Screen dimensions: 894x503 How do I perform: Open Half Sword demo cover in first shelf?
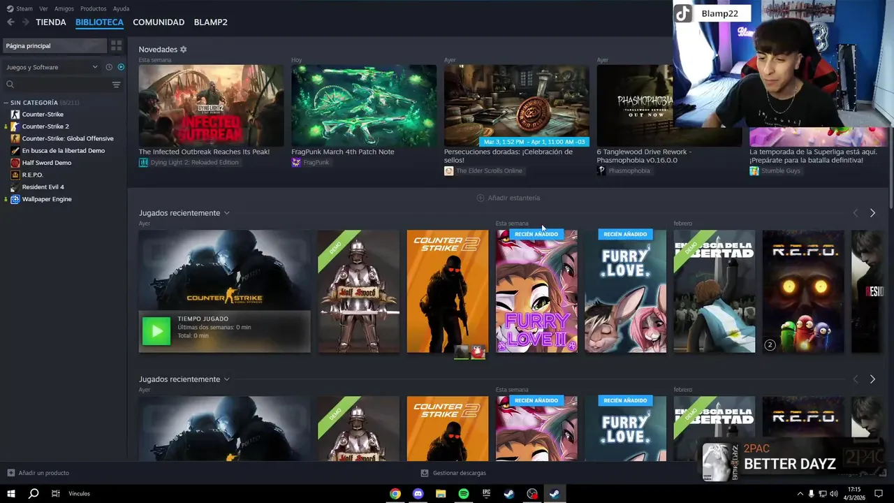coord(358,291)
